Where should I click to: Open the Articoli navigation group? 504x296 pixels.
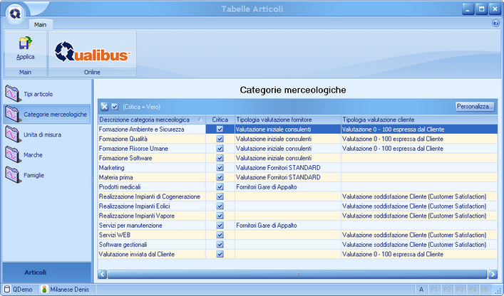pyautogui.click(x=46, y=273)
